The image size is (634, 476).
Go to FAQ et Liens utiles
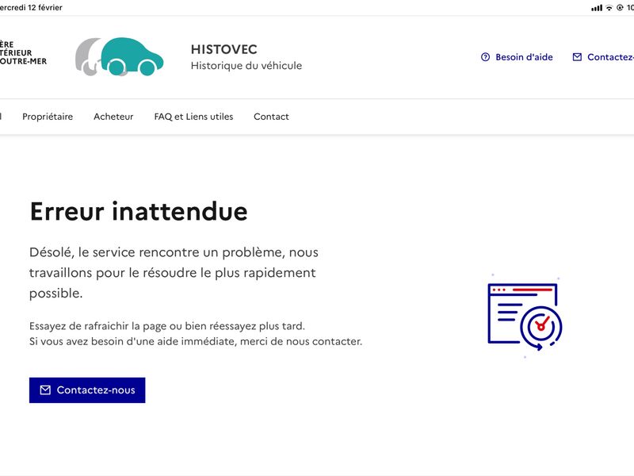click(x=193, y=117)
